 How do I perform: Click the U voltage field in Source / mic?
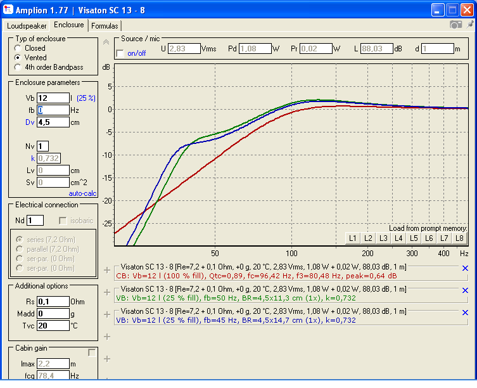pyautogui.click(x=184, y=48)
